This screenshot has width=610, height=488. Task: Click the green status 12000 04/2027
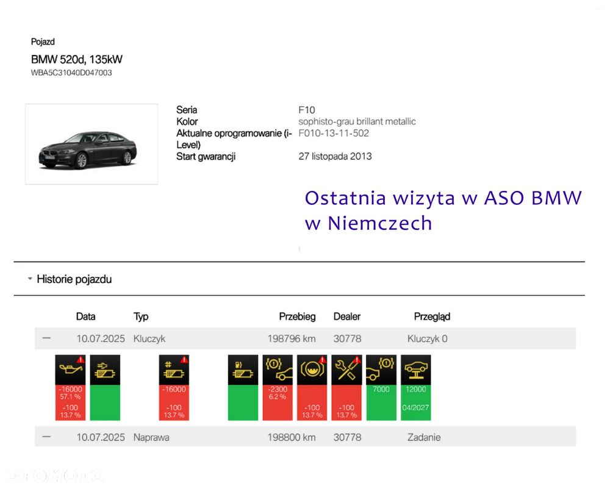tap(416, 403)
